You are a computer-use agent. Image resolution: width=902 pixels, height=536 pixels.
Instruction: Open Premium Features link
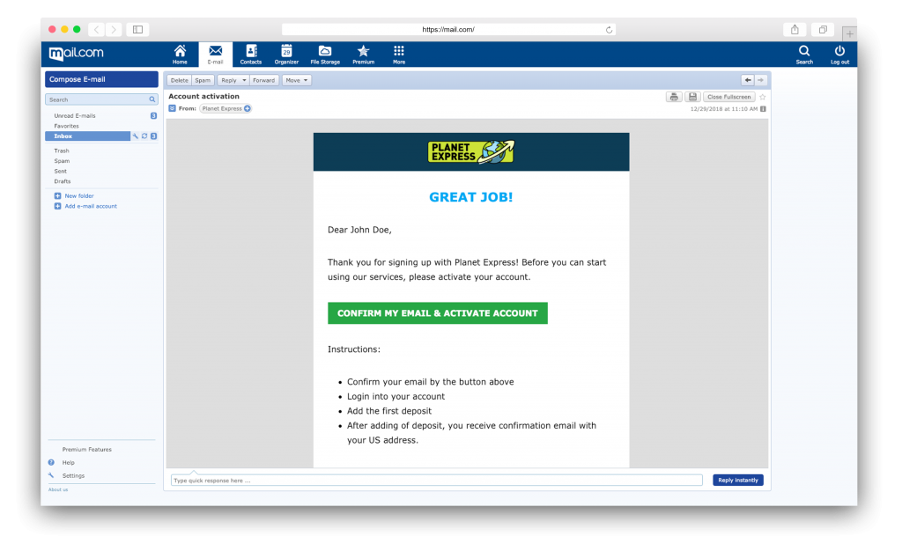click(87, 449)
